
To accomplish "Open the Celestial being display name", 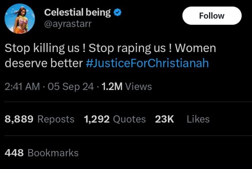I will [77, 12].
